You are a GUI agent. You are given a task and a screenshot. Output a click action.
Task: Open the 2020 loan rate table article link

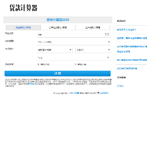point(127,69)
